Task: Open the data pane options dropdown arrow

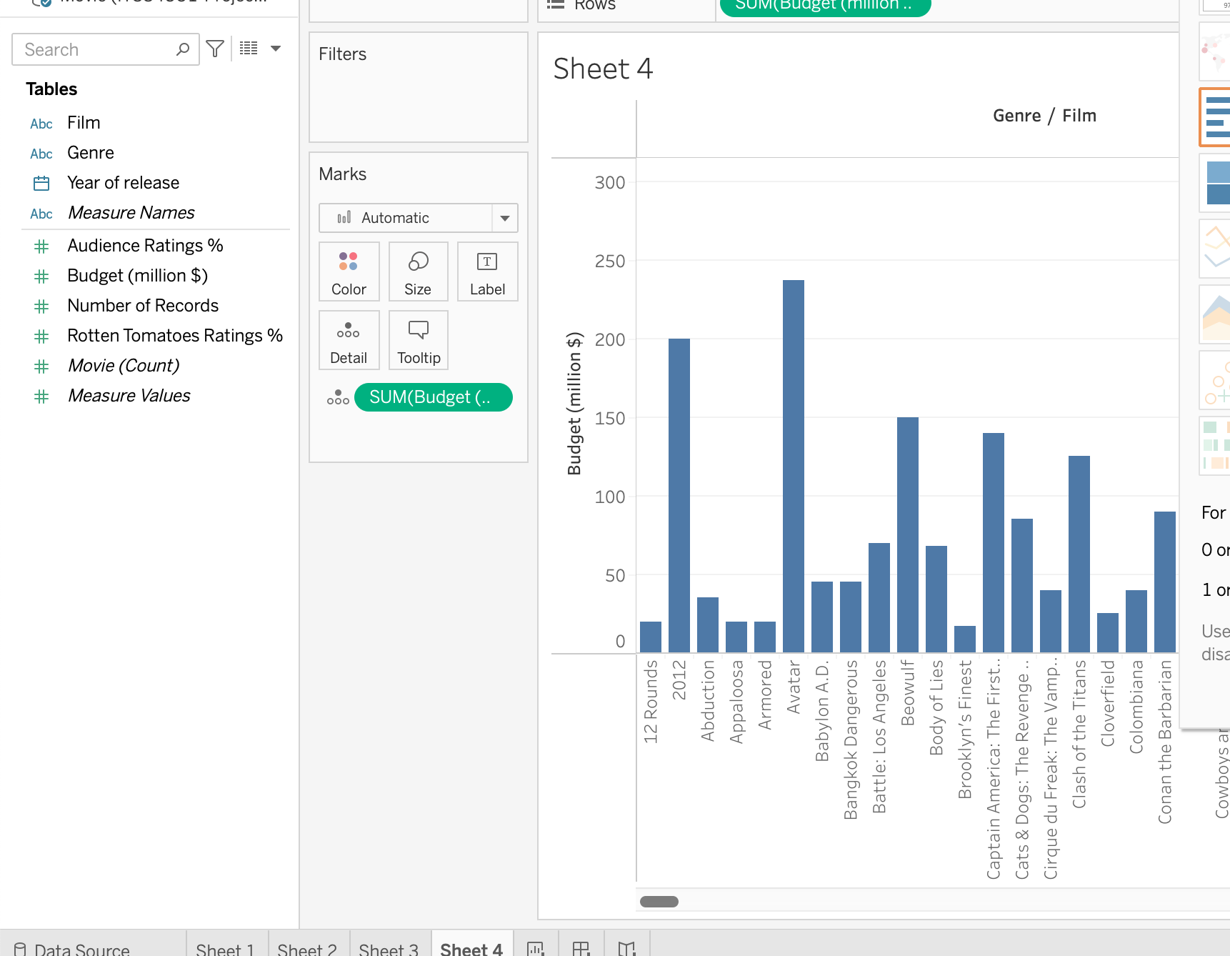Action: 276,48
